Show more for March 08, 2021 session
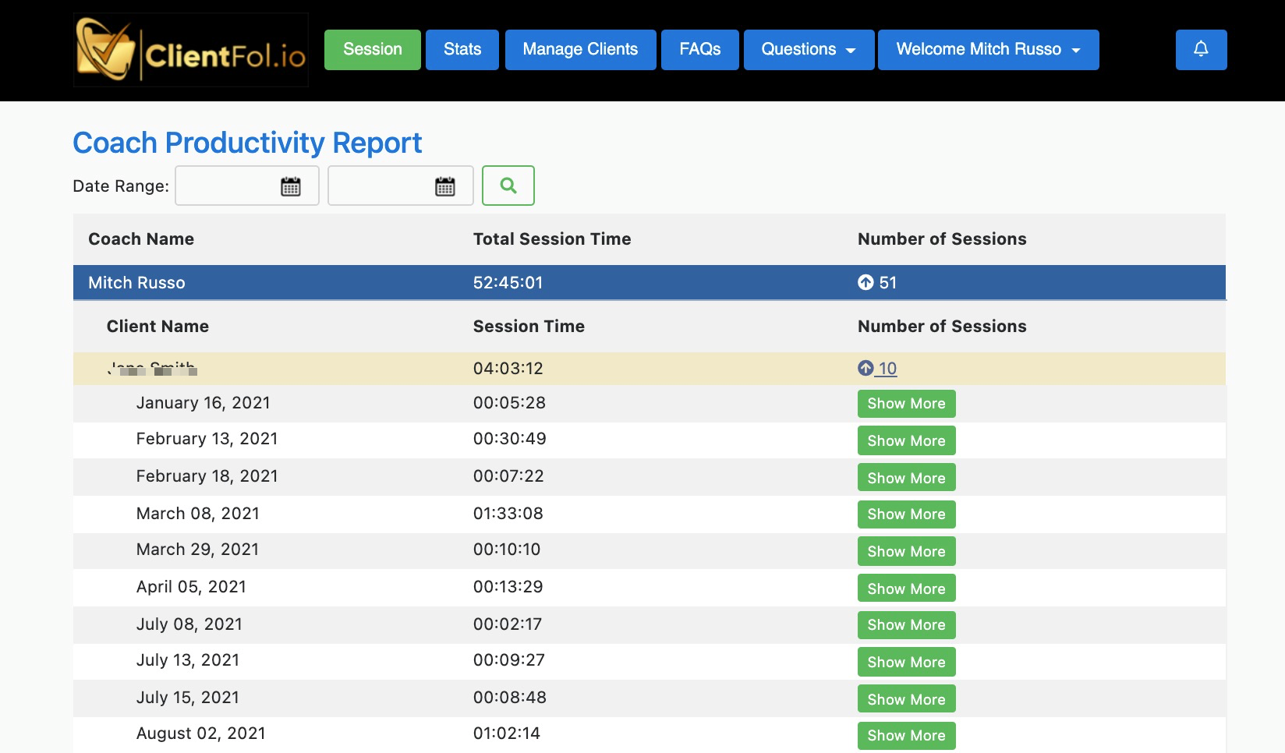The image size is (1285, 753). click(907, 514)
